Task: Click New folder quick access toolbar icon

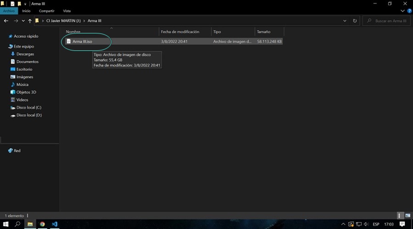Action: point(19,4)
